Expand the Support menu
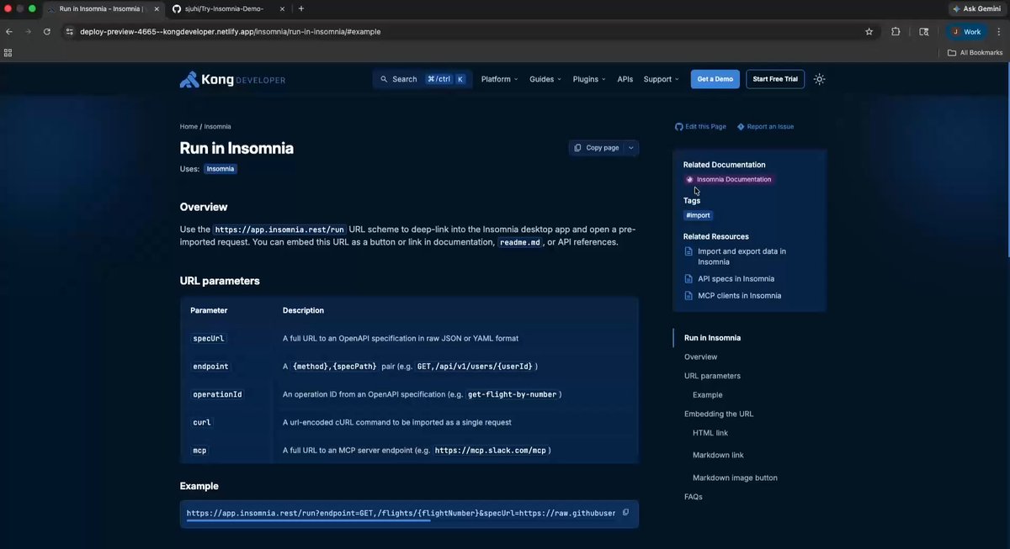Image resolution: width=1010 pixels, height=549 pixels. pos(661,79)
